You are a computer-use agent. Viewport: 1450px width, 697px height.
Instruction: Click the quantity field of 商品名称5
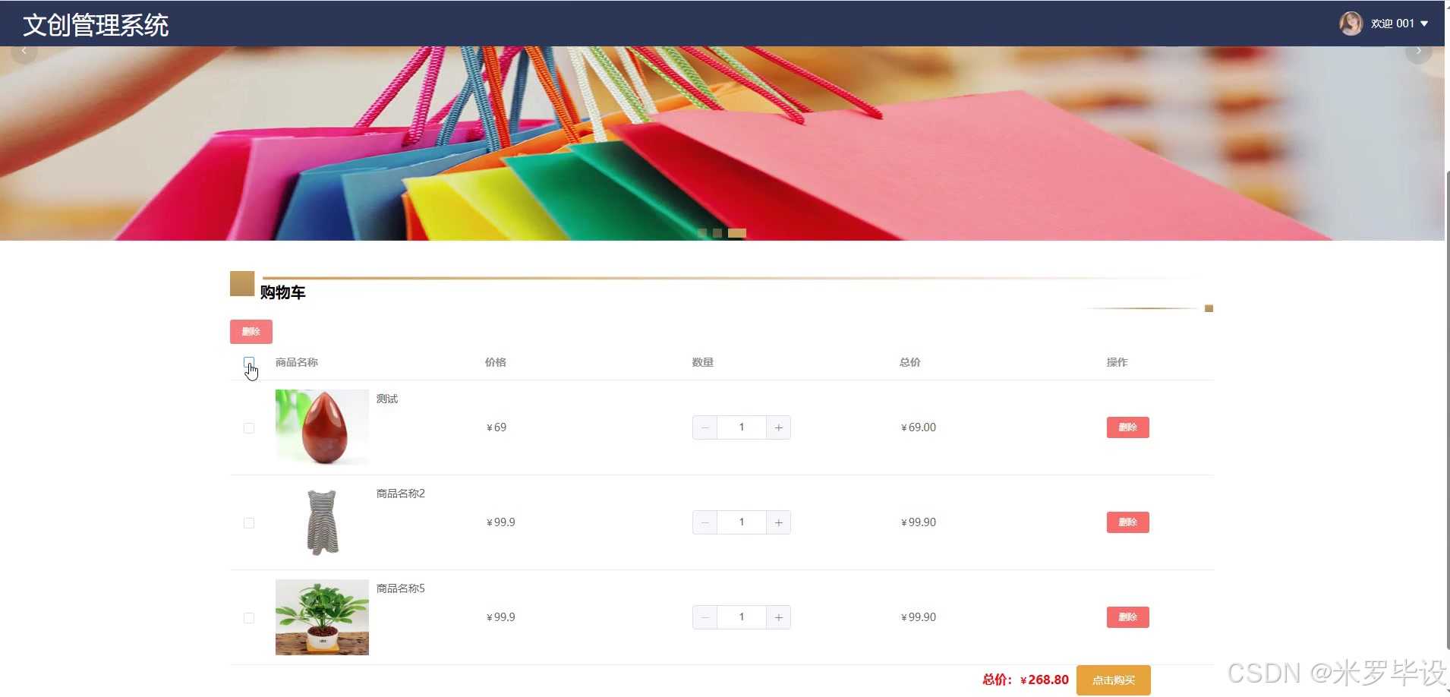742,617
